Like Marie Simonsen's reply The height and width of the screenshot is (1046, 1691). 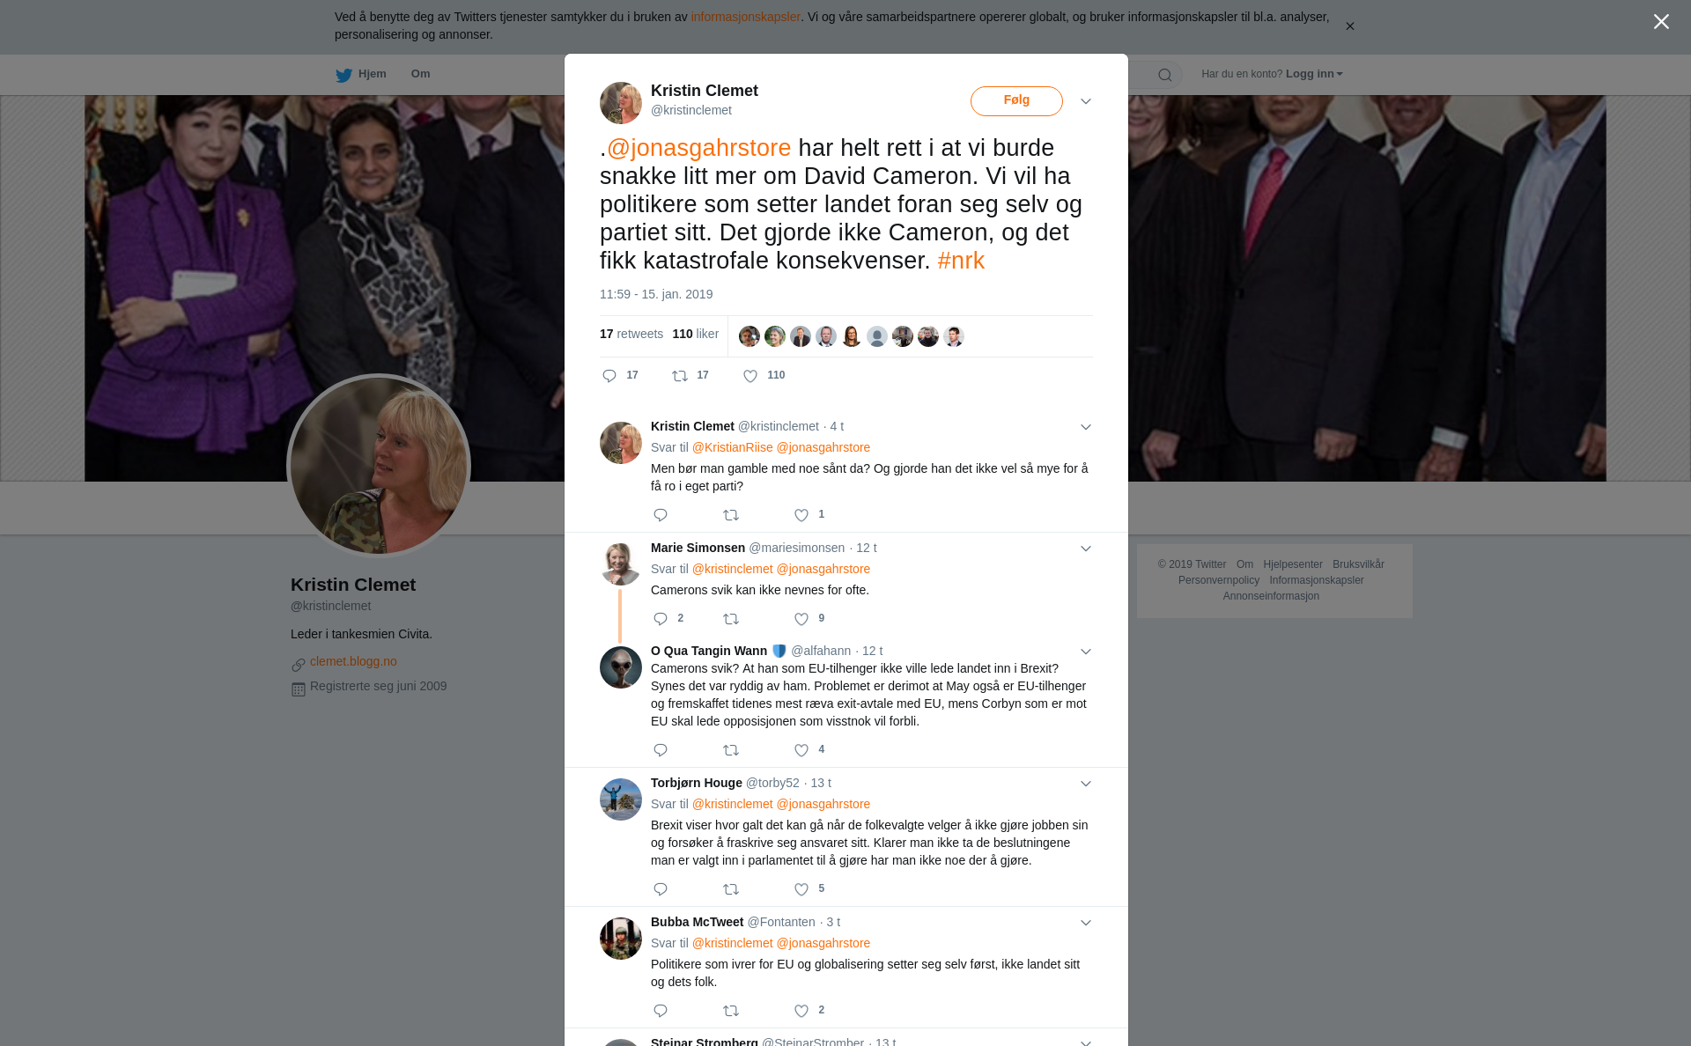click(801, 619)
